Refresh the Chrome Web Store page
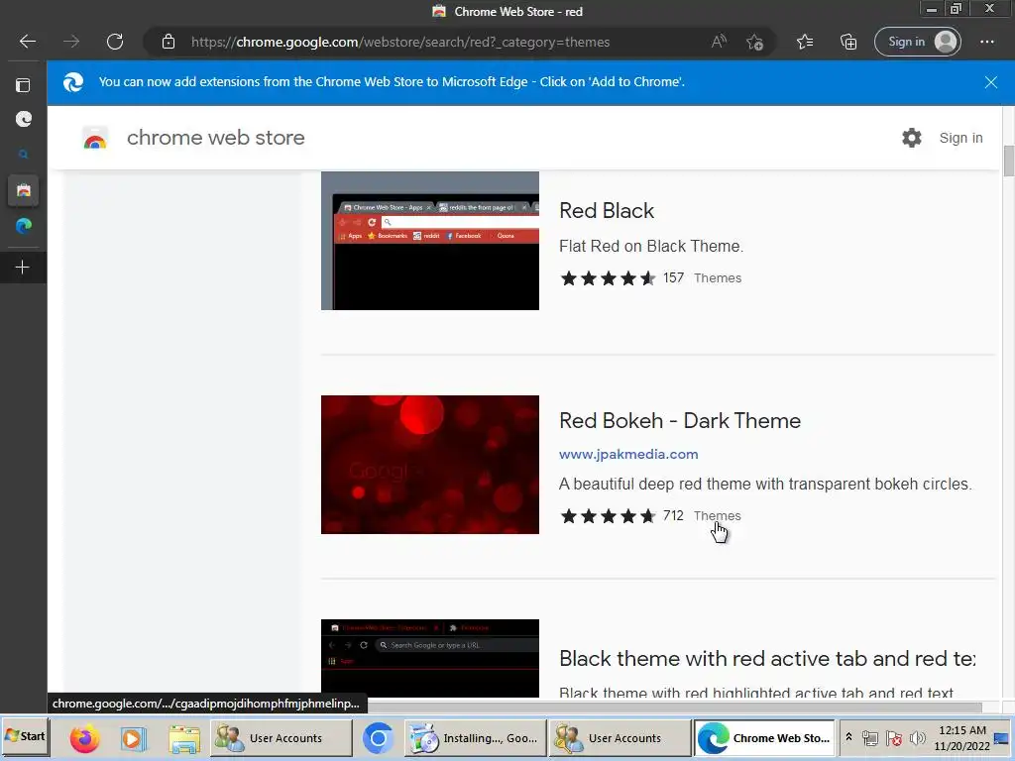The width and height of the screenshot is (1015, 761). tap(115, 42)
